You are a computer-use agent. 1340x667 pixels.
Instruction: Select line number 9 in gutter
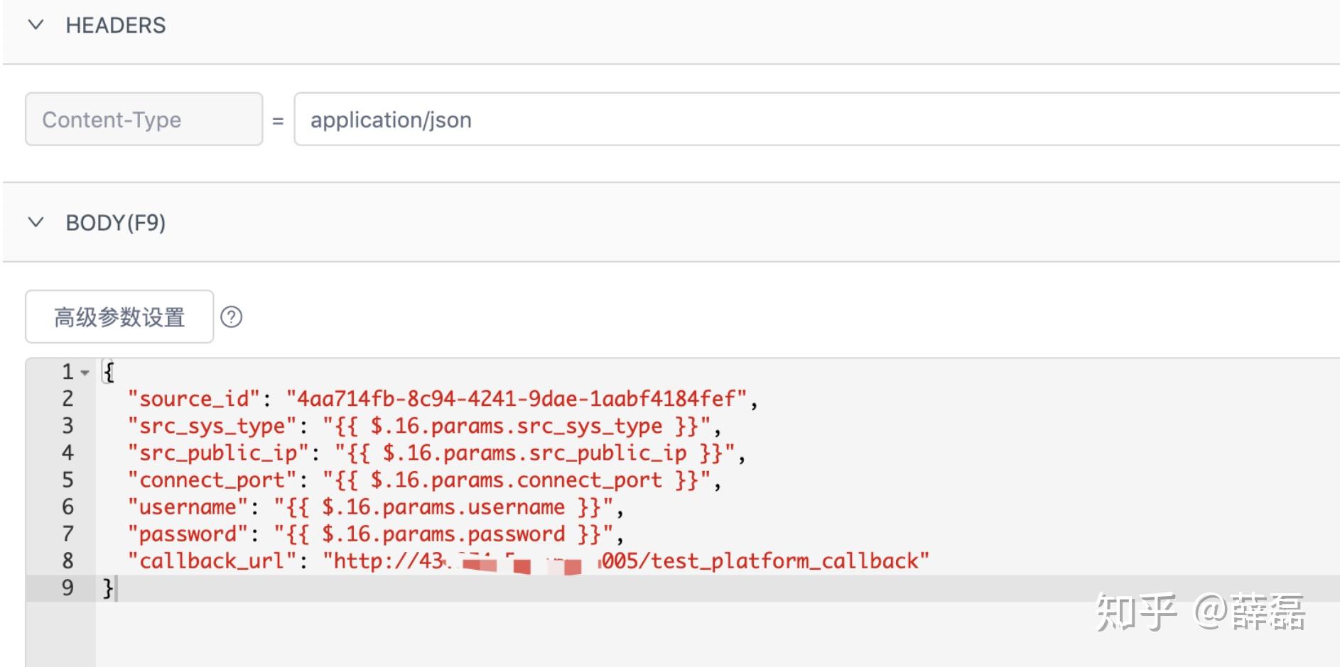(x=67, y=588)
